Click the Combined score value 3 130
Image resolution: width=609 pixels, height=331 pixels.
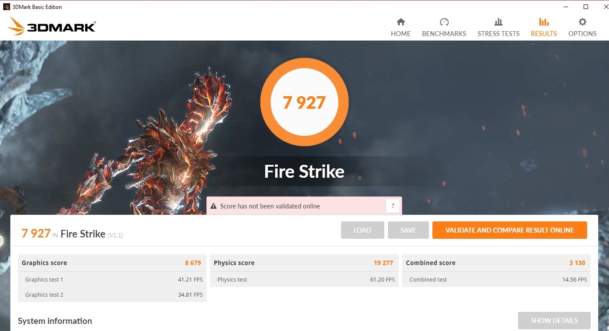(x=577, y=263)
